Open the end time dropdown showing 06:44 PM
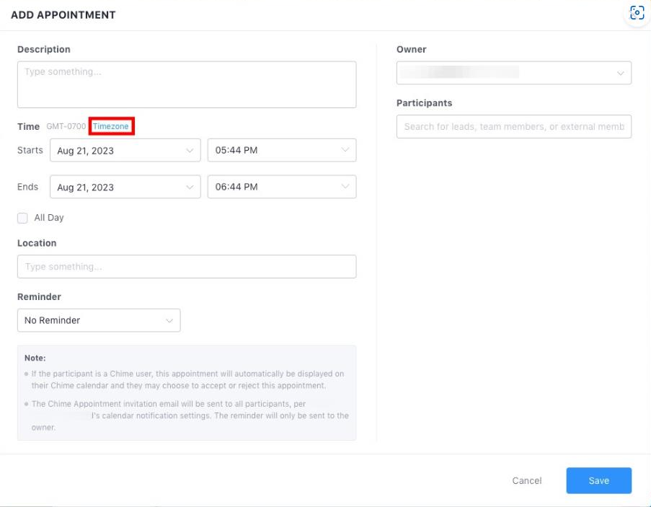Image resolution: width=651 pixels, height=507 pixels. click(274, 188)
